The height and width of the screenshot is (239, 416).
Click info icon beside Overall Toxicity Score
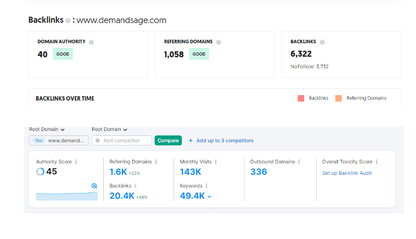point(377,162)
